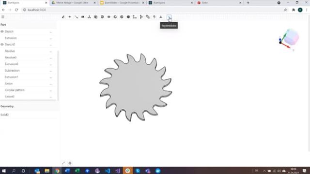Image resolution: width=310 pixels, height=174 pixels.
Task: Toggle visibility eye for Sketch
Action: (x=2, y=31)
